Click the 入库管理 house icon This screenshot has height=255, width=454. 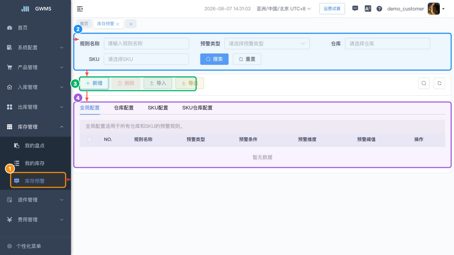click(x=10, y=87)
